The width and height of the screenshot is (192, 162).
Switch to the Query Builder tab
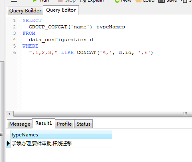(25, 11)
